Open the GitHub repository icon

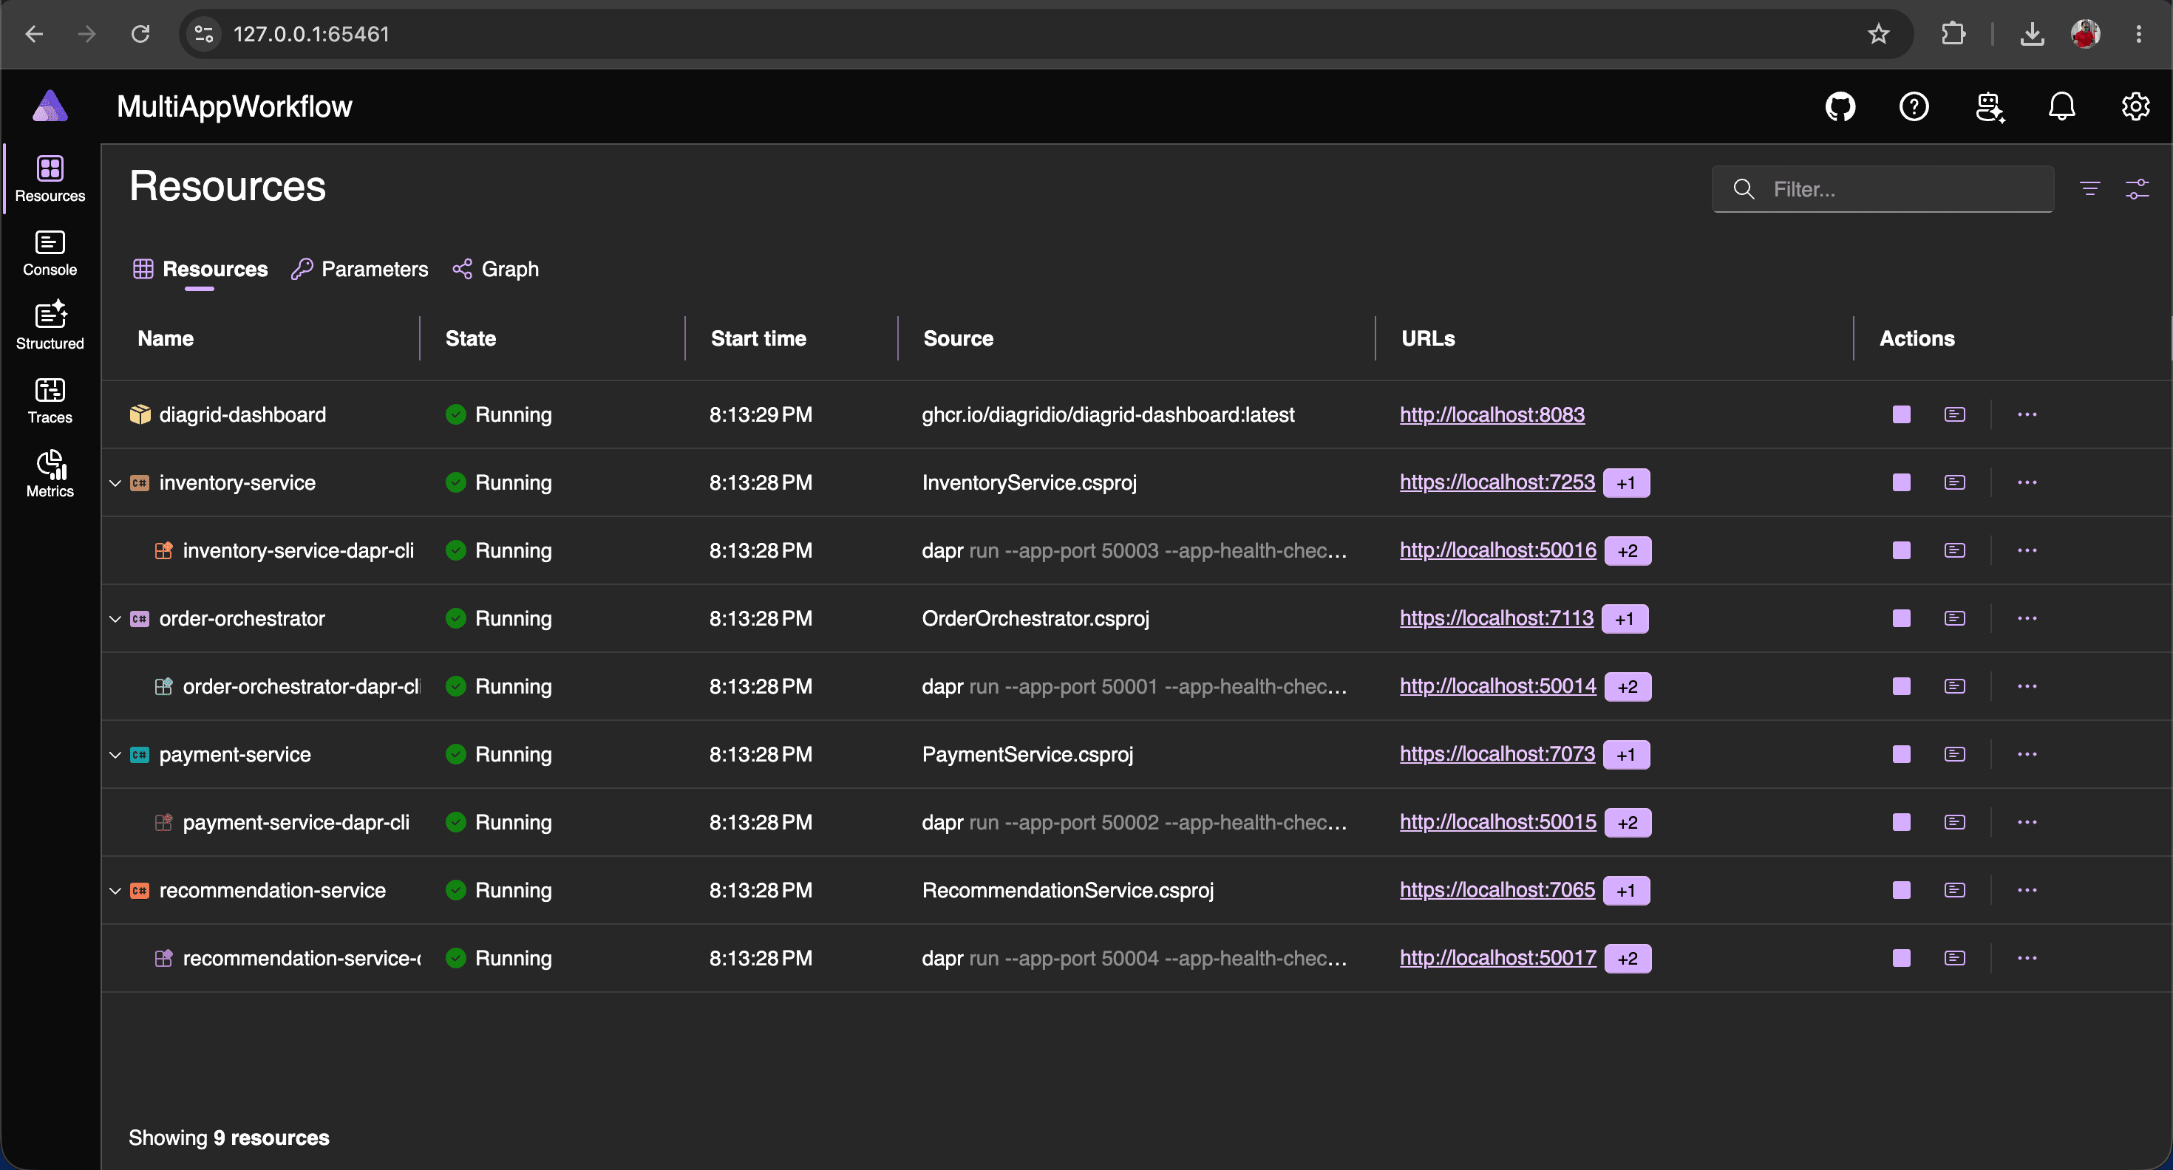coord(1840,106)
